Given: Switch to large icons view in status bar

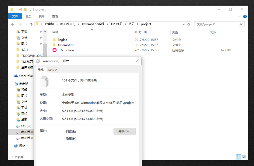Looking at the screenshot, I should pyautogui.click(x=244, y=157).
